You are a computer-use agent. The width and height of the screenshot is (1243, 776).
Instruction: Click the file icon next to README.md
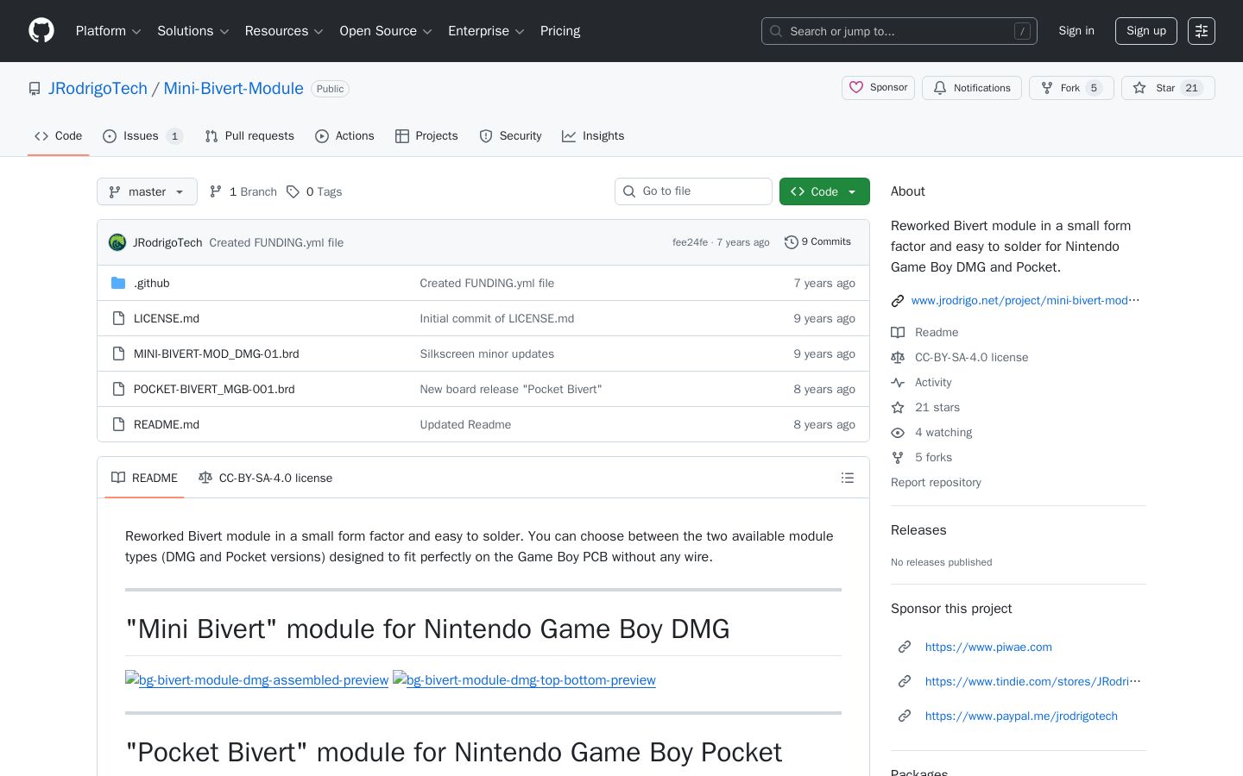click(118, 424)
